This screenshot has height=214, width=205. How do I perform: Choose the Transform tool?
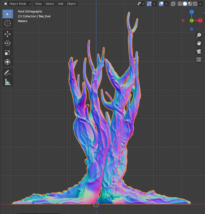pos(7,62)
